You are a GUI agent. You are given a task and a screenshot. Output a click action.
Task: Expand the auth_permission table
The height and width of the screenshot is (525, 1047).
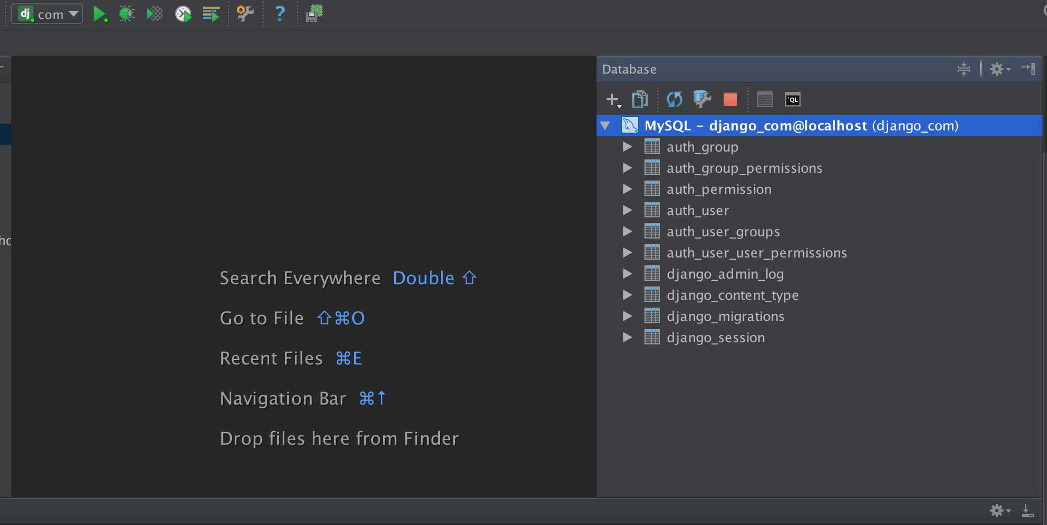point(627,189)
